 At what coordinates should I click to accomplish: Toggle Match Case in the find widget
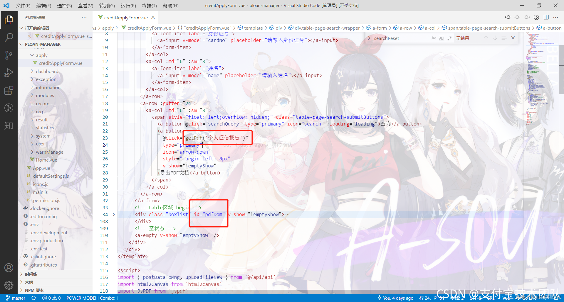click(x=434, y=38)
